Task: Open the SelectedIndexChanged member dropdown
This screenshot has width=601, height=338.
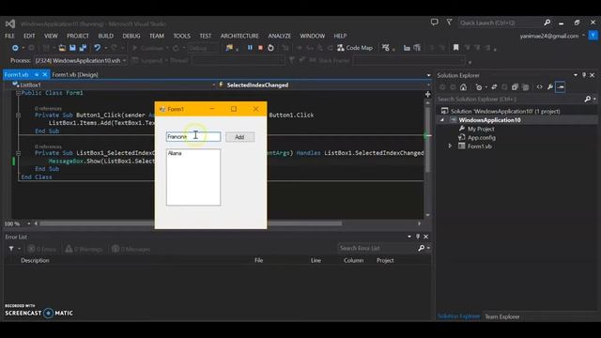Action: click(x=428, y=85)
